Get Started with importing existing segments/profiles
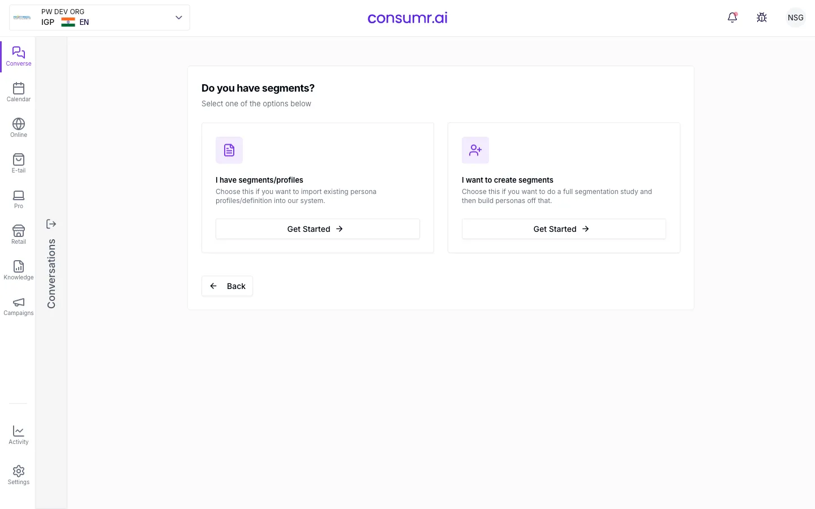The image size is (815, 509). click(x=318, y=229)
